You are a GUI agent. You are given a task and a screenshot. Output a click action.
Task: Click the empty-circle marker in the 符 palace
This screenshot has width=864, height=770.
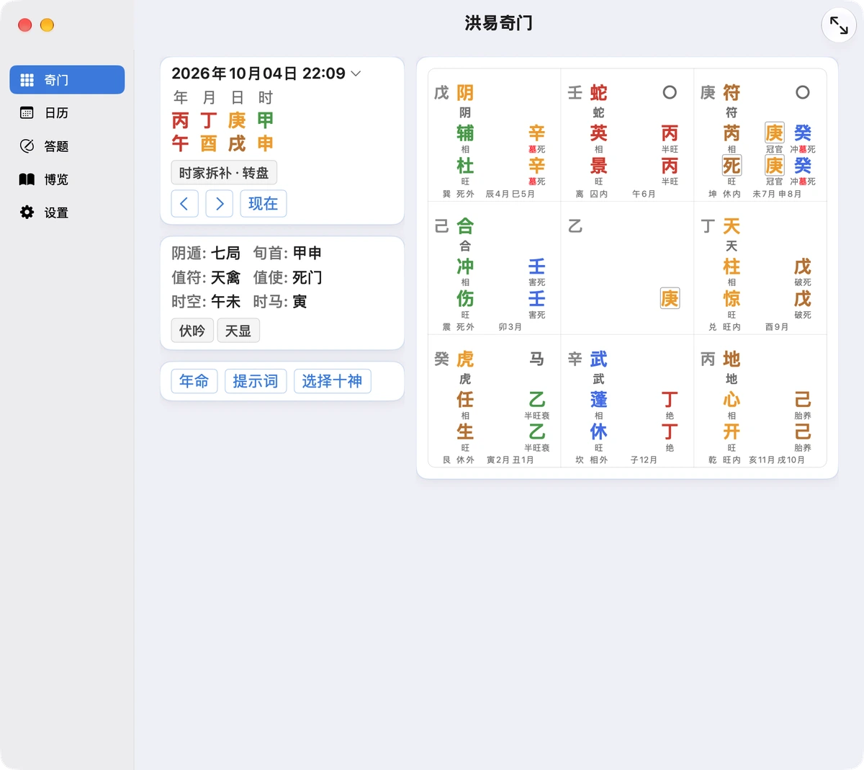(x=803, y=92)
